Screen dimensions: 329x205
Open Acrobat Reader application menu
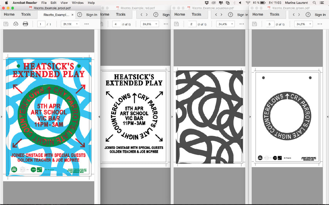point(25,3)
